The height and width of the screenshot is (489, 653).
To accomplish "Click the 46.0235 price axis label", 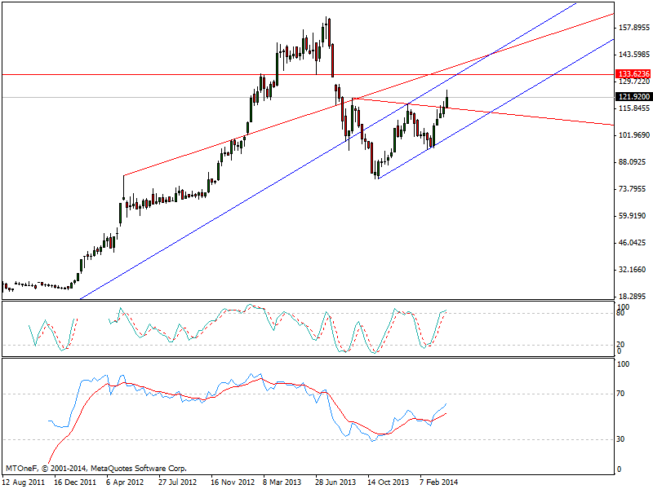I will pos(634,243).
